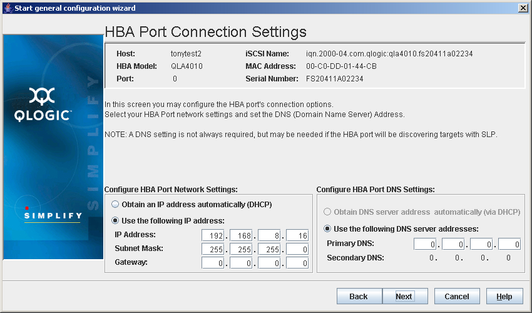532x313 pixels.
Task: Open Help for this wizard
Action: (504, 296)
